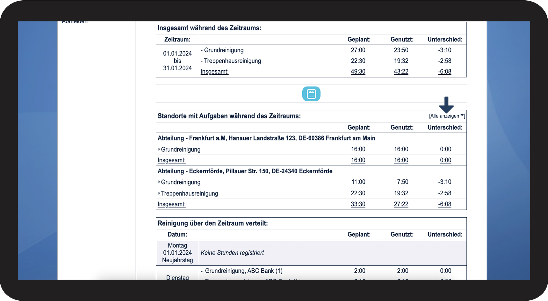548x301 pixels.
Task: Click the 'Insgesamt:' link under Eckernförde
Action: [x=172, y=204]
